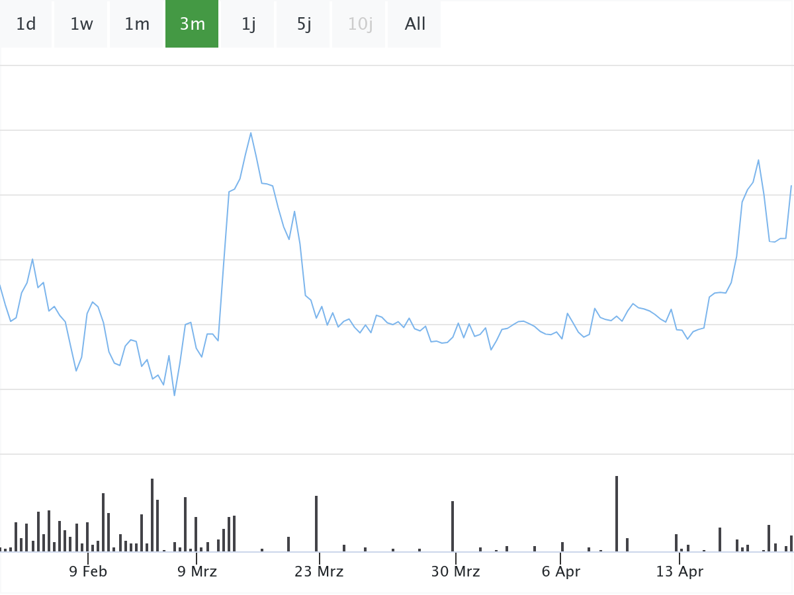Click the 9 Feb axis label
Image resolution: width=794 pixels, height=595 pixels.
tap(88, 572)
